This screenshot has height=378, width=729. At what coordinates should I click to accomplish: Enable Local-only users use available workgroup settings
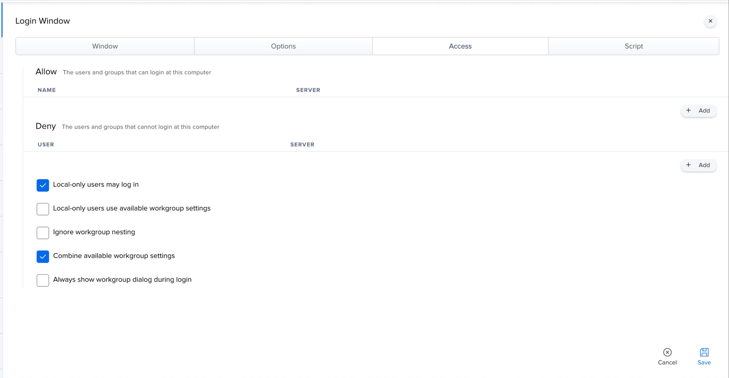coord(43,209)
